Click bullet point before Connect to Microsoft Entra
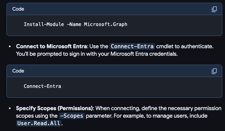The image size is (225, 131). pyautogui.click(x=10, y=47)
